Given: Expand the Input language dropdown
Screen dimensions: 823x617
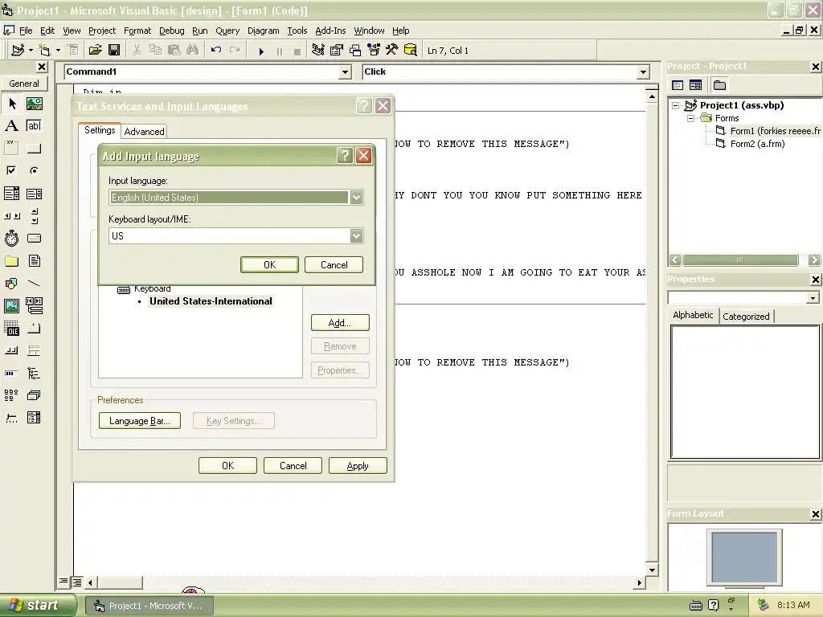Looking at the screenshot, I should point(356,198).
